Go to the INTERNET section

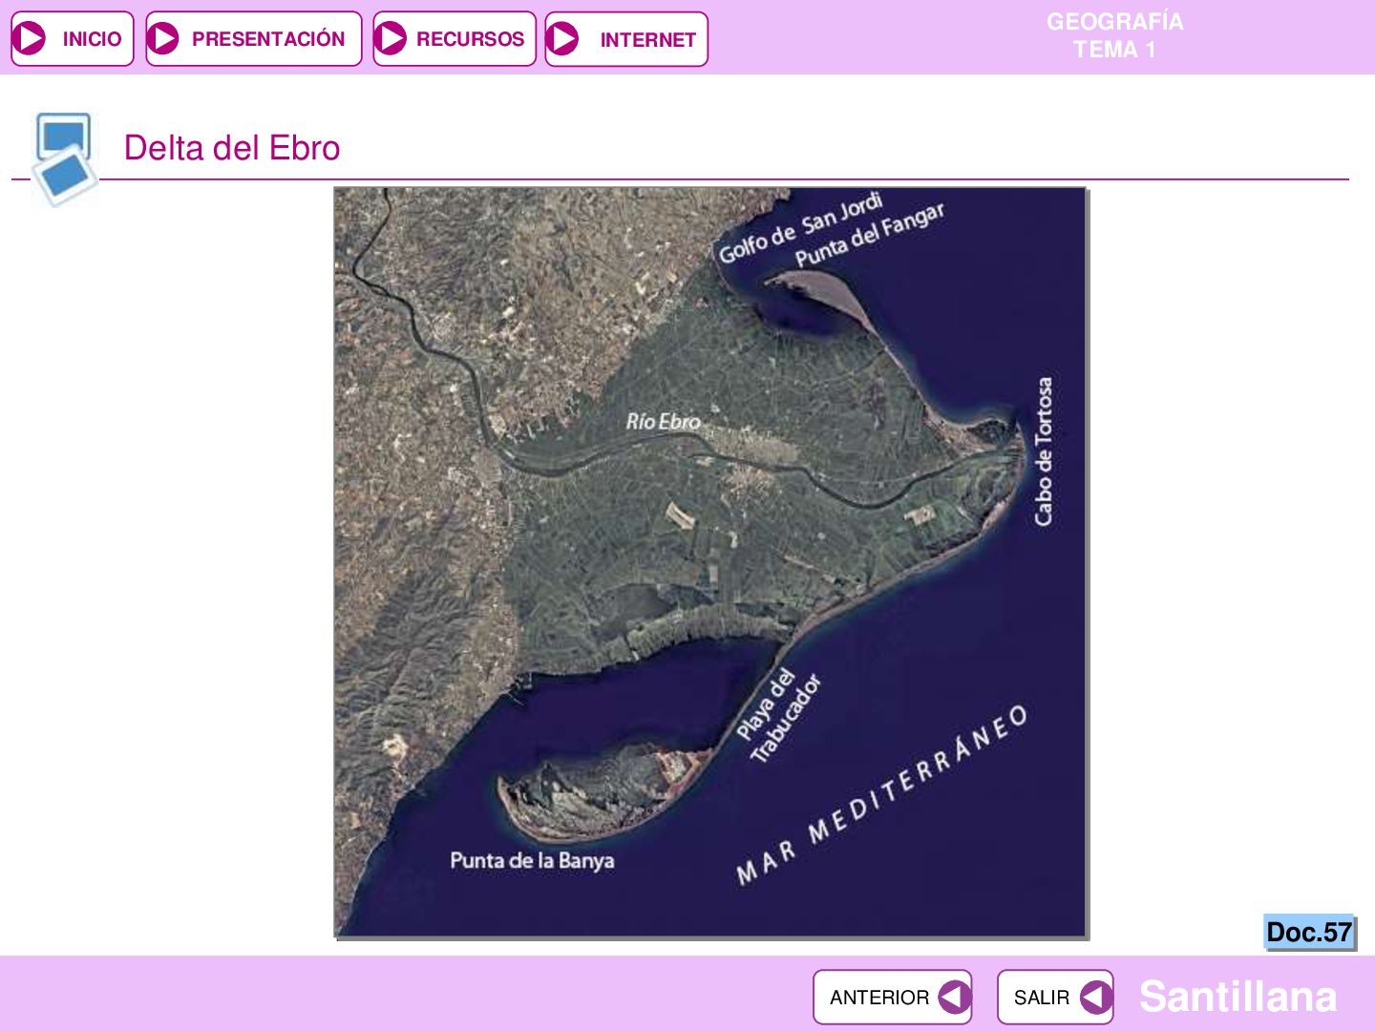tap(626, 39)
